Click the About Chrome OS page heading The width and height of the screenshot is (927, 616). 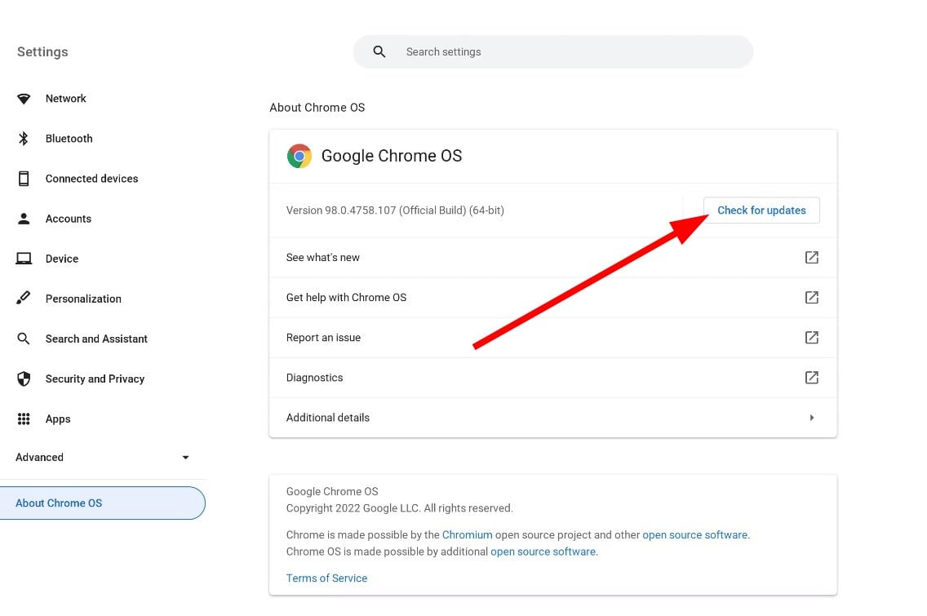coord(317,108)
